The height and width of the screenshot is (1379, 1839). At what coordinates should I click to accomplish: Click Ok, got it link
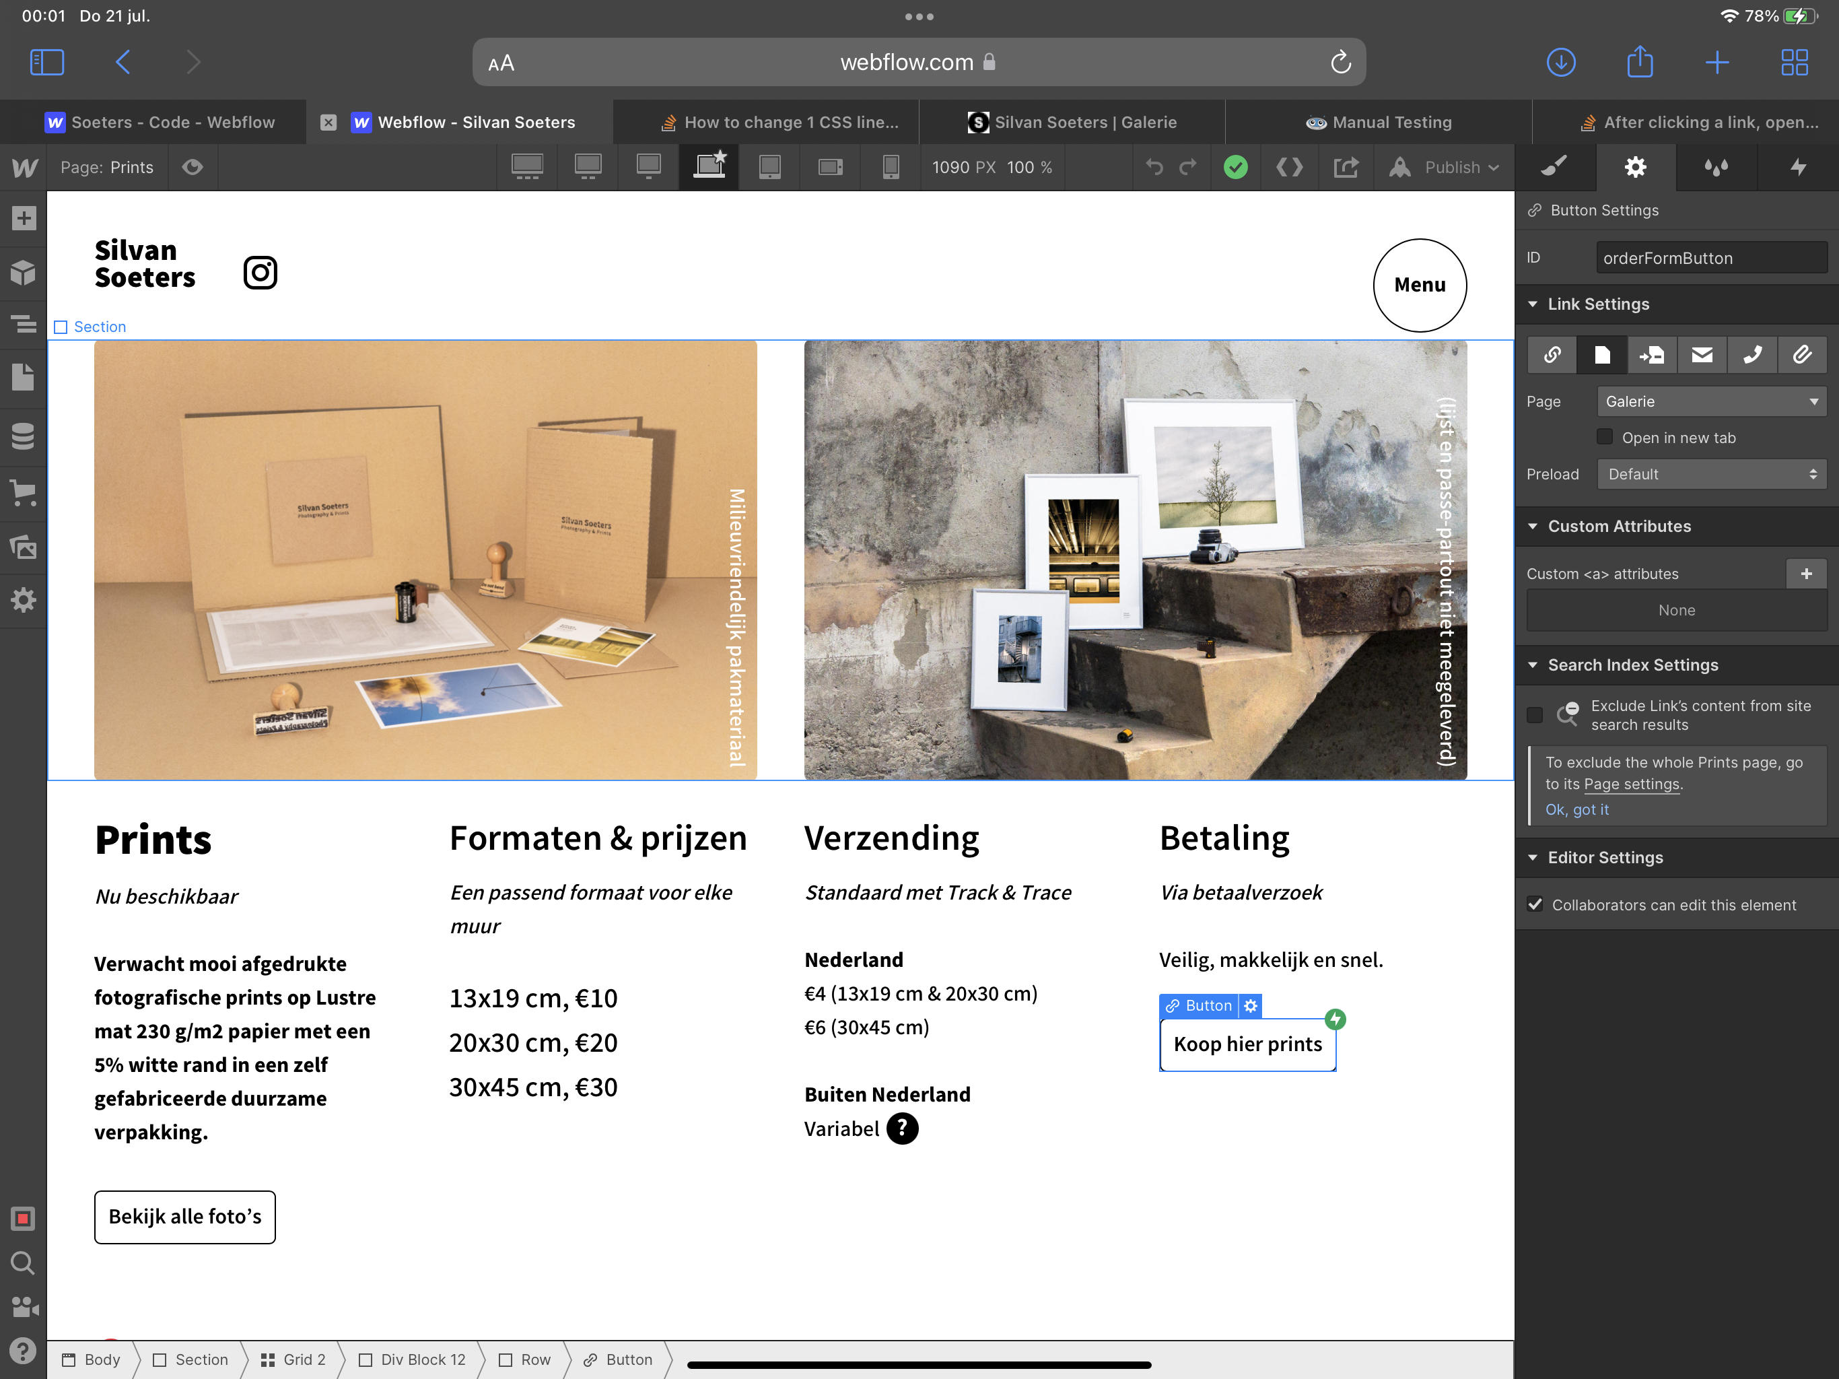(x=1576, y=809)
